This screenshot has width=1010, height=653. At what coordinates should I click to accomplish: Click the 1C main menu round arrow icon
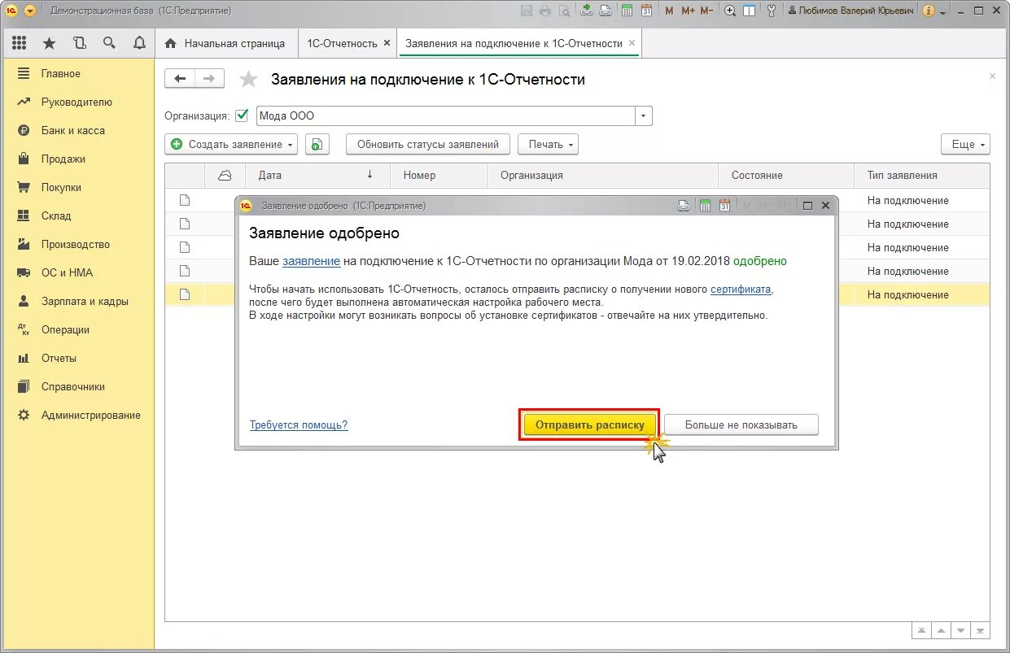click(x=30, y=11)
